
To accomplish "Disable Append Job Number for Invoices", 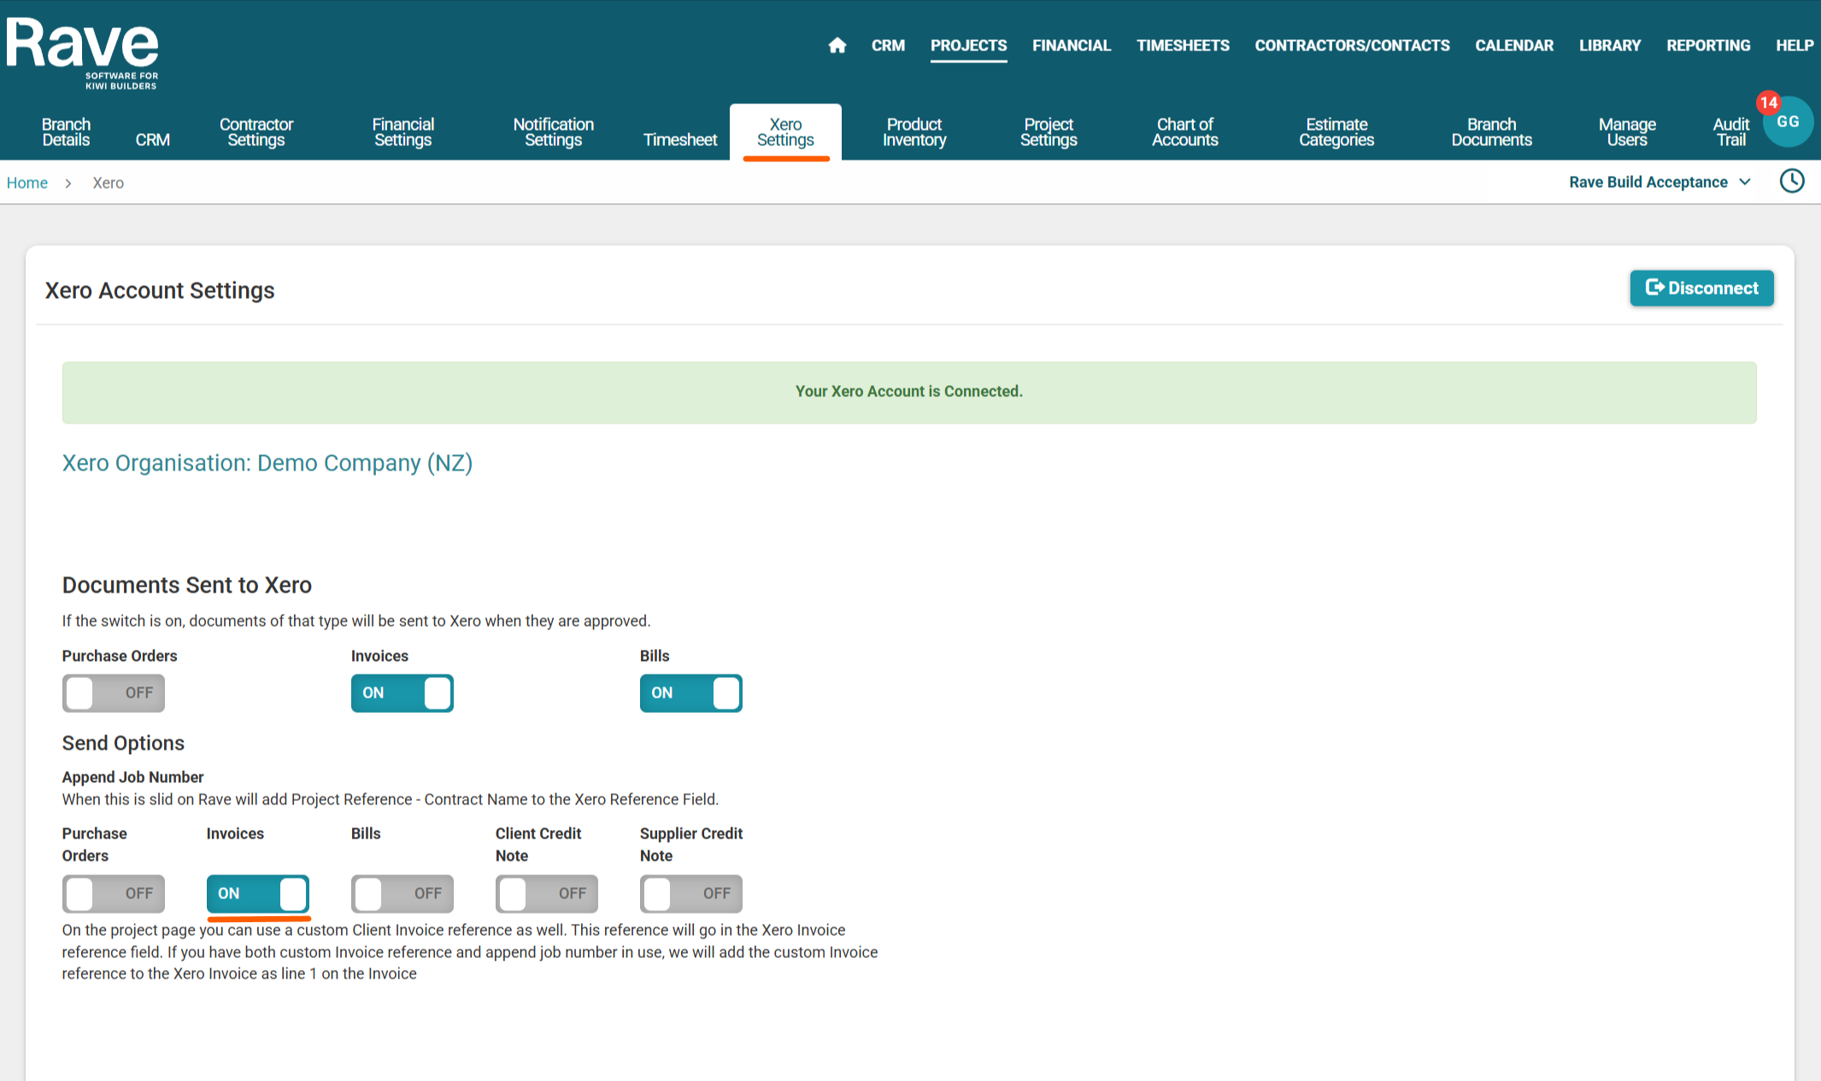I will 257,893.
